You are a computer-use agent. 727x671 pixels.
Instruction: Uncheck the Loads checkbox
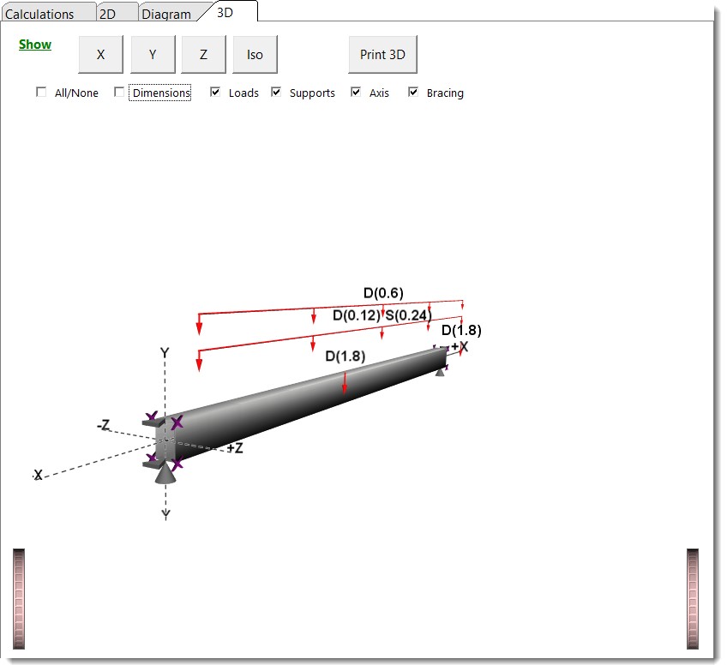click(x=215, y=92)
